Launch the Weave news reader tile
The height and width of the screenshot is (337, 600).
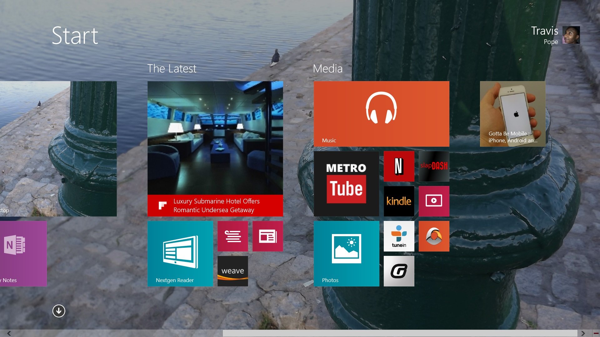point(233,271)
